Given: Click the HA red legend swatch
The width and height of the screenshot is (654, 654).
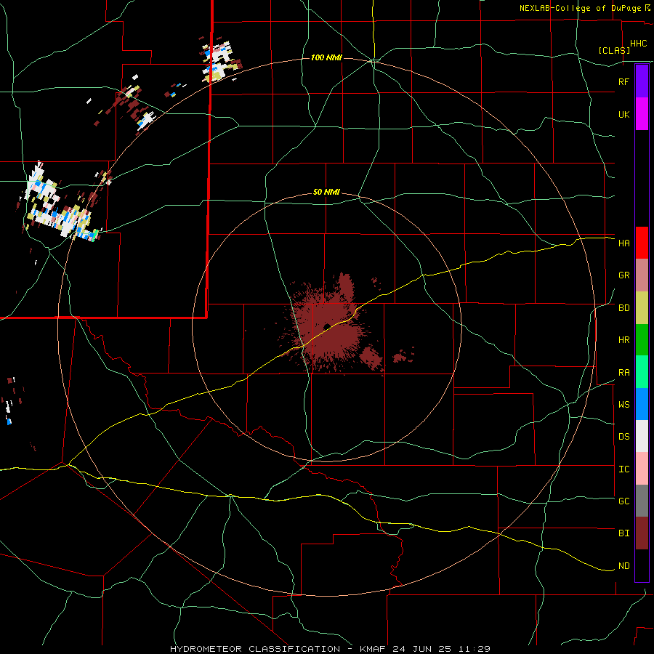Looking at the screenshot, I should [642, 243].
